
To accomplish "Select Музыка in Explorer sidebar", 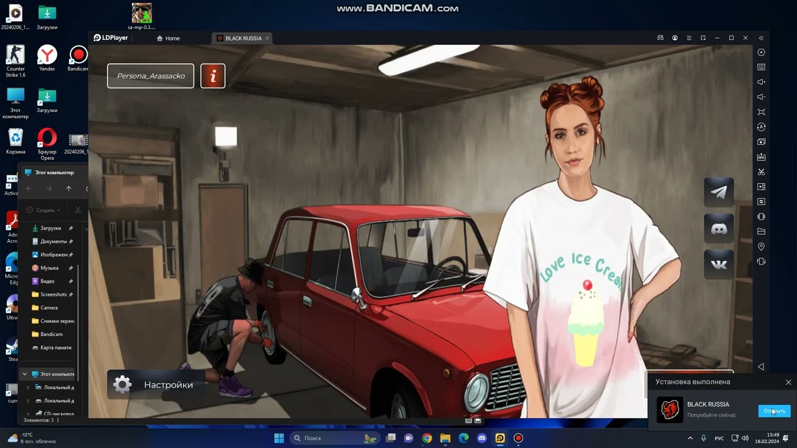I will (49, 268).
